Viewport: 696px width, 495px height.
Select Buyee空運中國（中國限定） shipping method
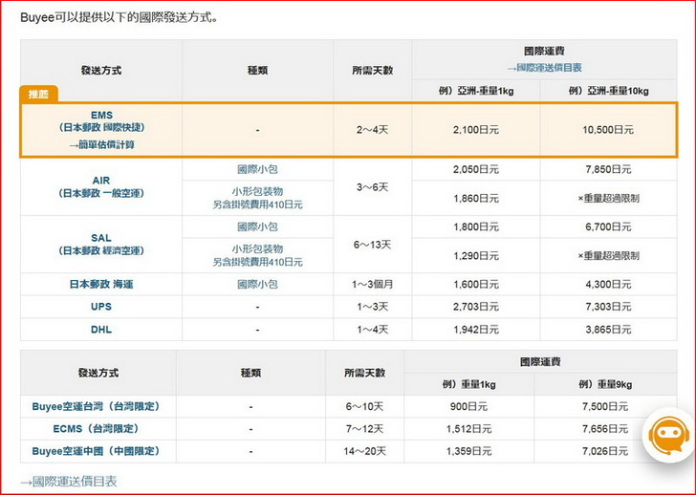point(97,451)
